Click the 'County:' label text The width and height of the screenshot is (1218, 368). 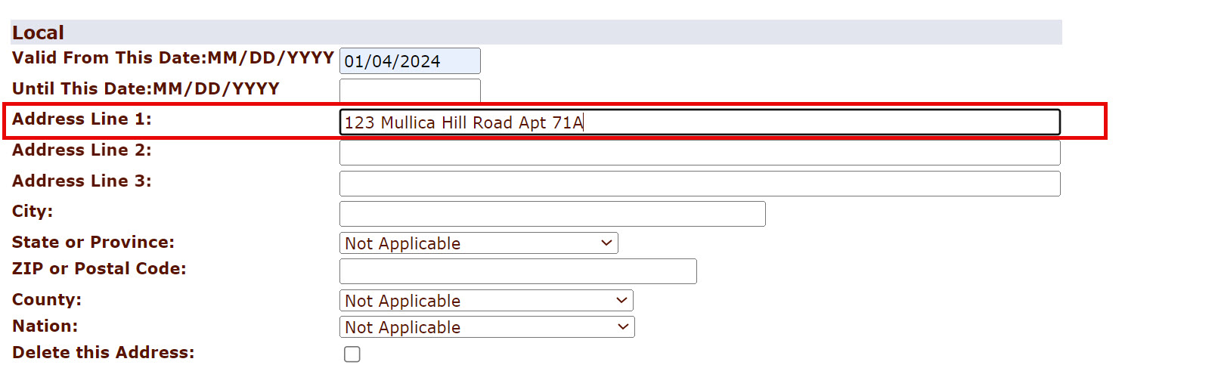[x=47, y=300]
